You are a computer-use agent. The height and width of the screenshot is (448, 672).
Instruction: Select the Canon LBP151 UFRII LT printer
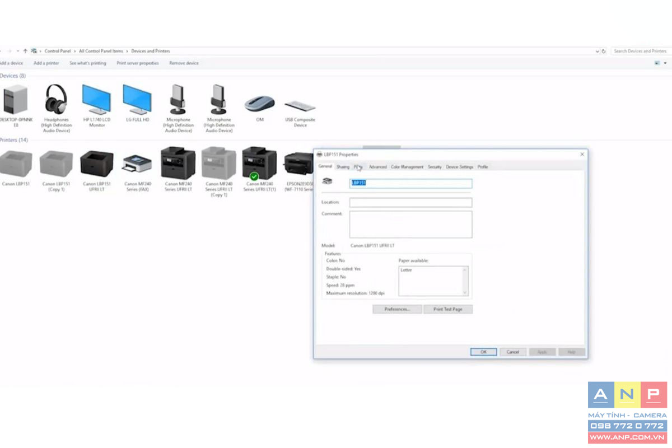point(97,164)
